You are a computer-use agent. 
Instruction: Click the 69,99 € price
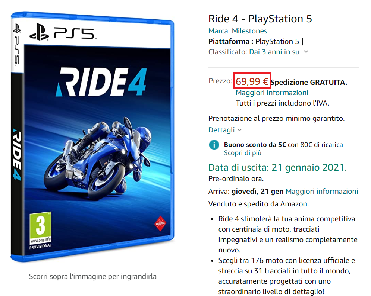tap(252, 81)
